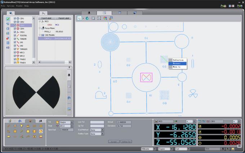Click the Define Tol button
Screen dimensions: 245x153
pos(126,142)
